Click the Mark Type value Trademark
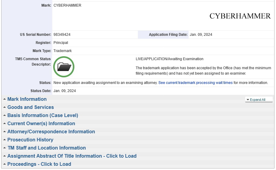The height and width of the screenshot is (170, 276). 63,51
